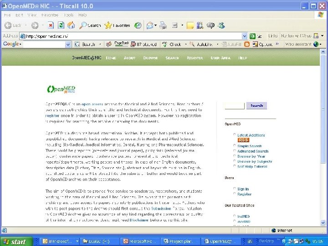Stop page loading with red X icon
328x246 pixels.
[x=51, y=26]
